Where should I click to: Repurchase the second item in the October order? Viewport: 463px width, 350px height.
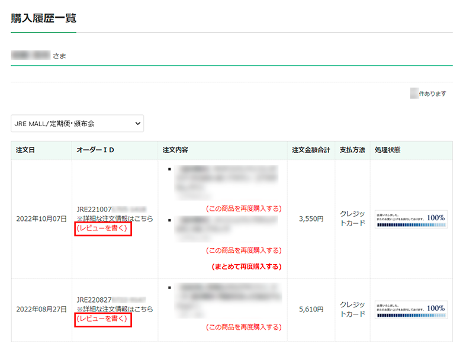pos(243,250)
